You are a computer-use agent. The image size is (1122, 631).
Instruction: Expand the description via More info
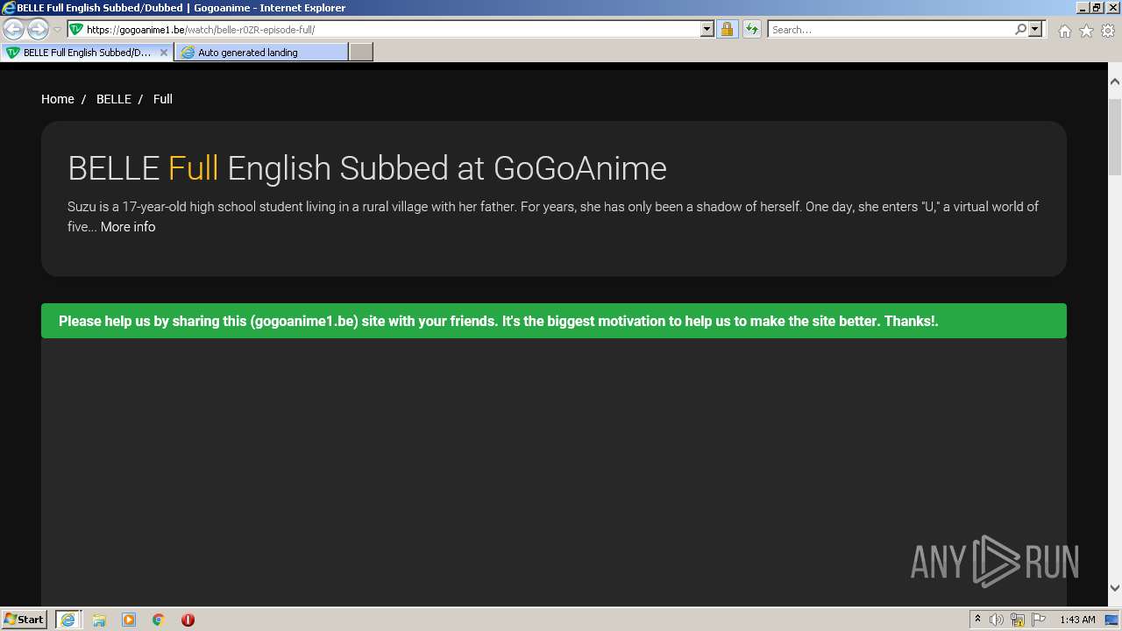click(128, 227)
